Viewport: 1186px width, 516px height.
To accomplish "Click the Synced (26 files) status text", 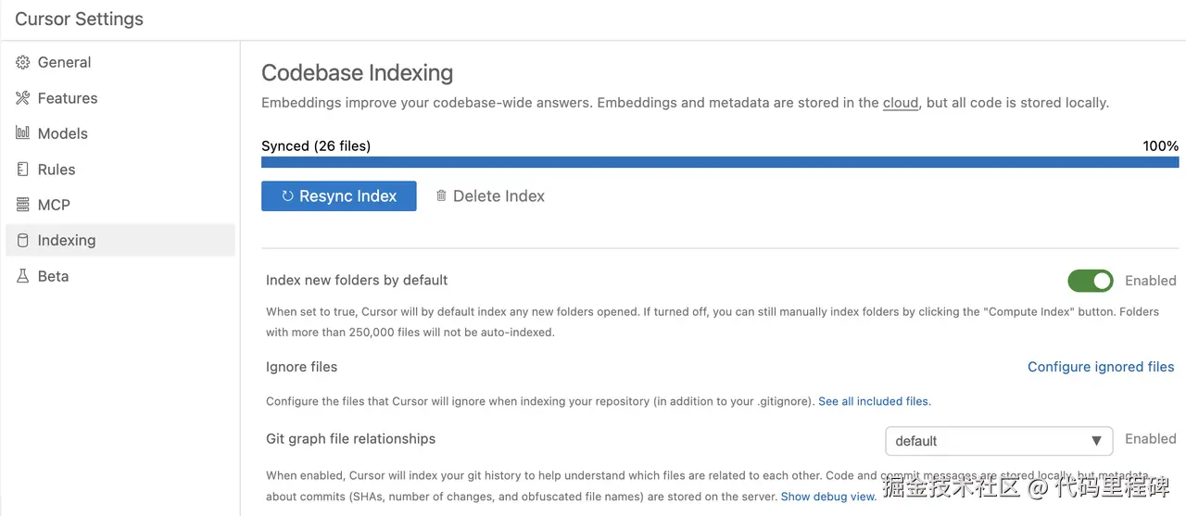I will 316,145.
